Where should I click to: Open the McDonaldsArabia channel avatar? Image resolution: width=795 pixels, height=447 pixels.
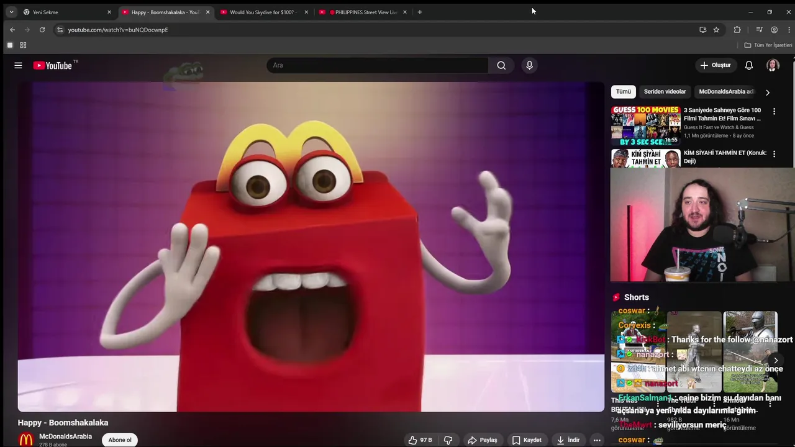point(25,440)
